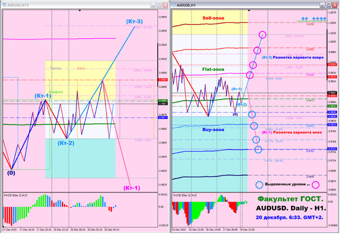Viewport: 340px width, 234px height.
Task: Click the 'Факультет ГОСТ.' heading text
Action: tap(291, 198)
